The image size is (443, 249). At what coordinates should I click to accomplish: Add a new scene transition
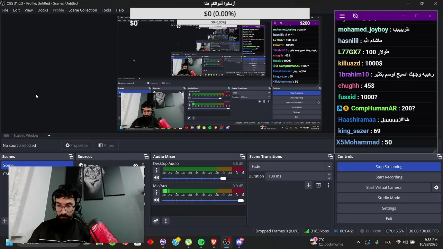(308, 185)
